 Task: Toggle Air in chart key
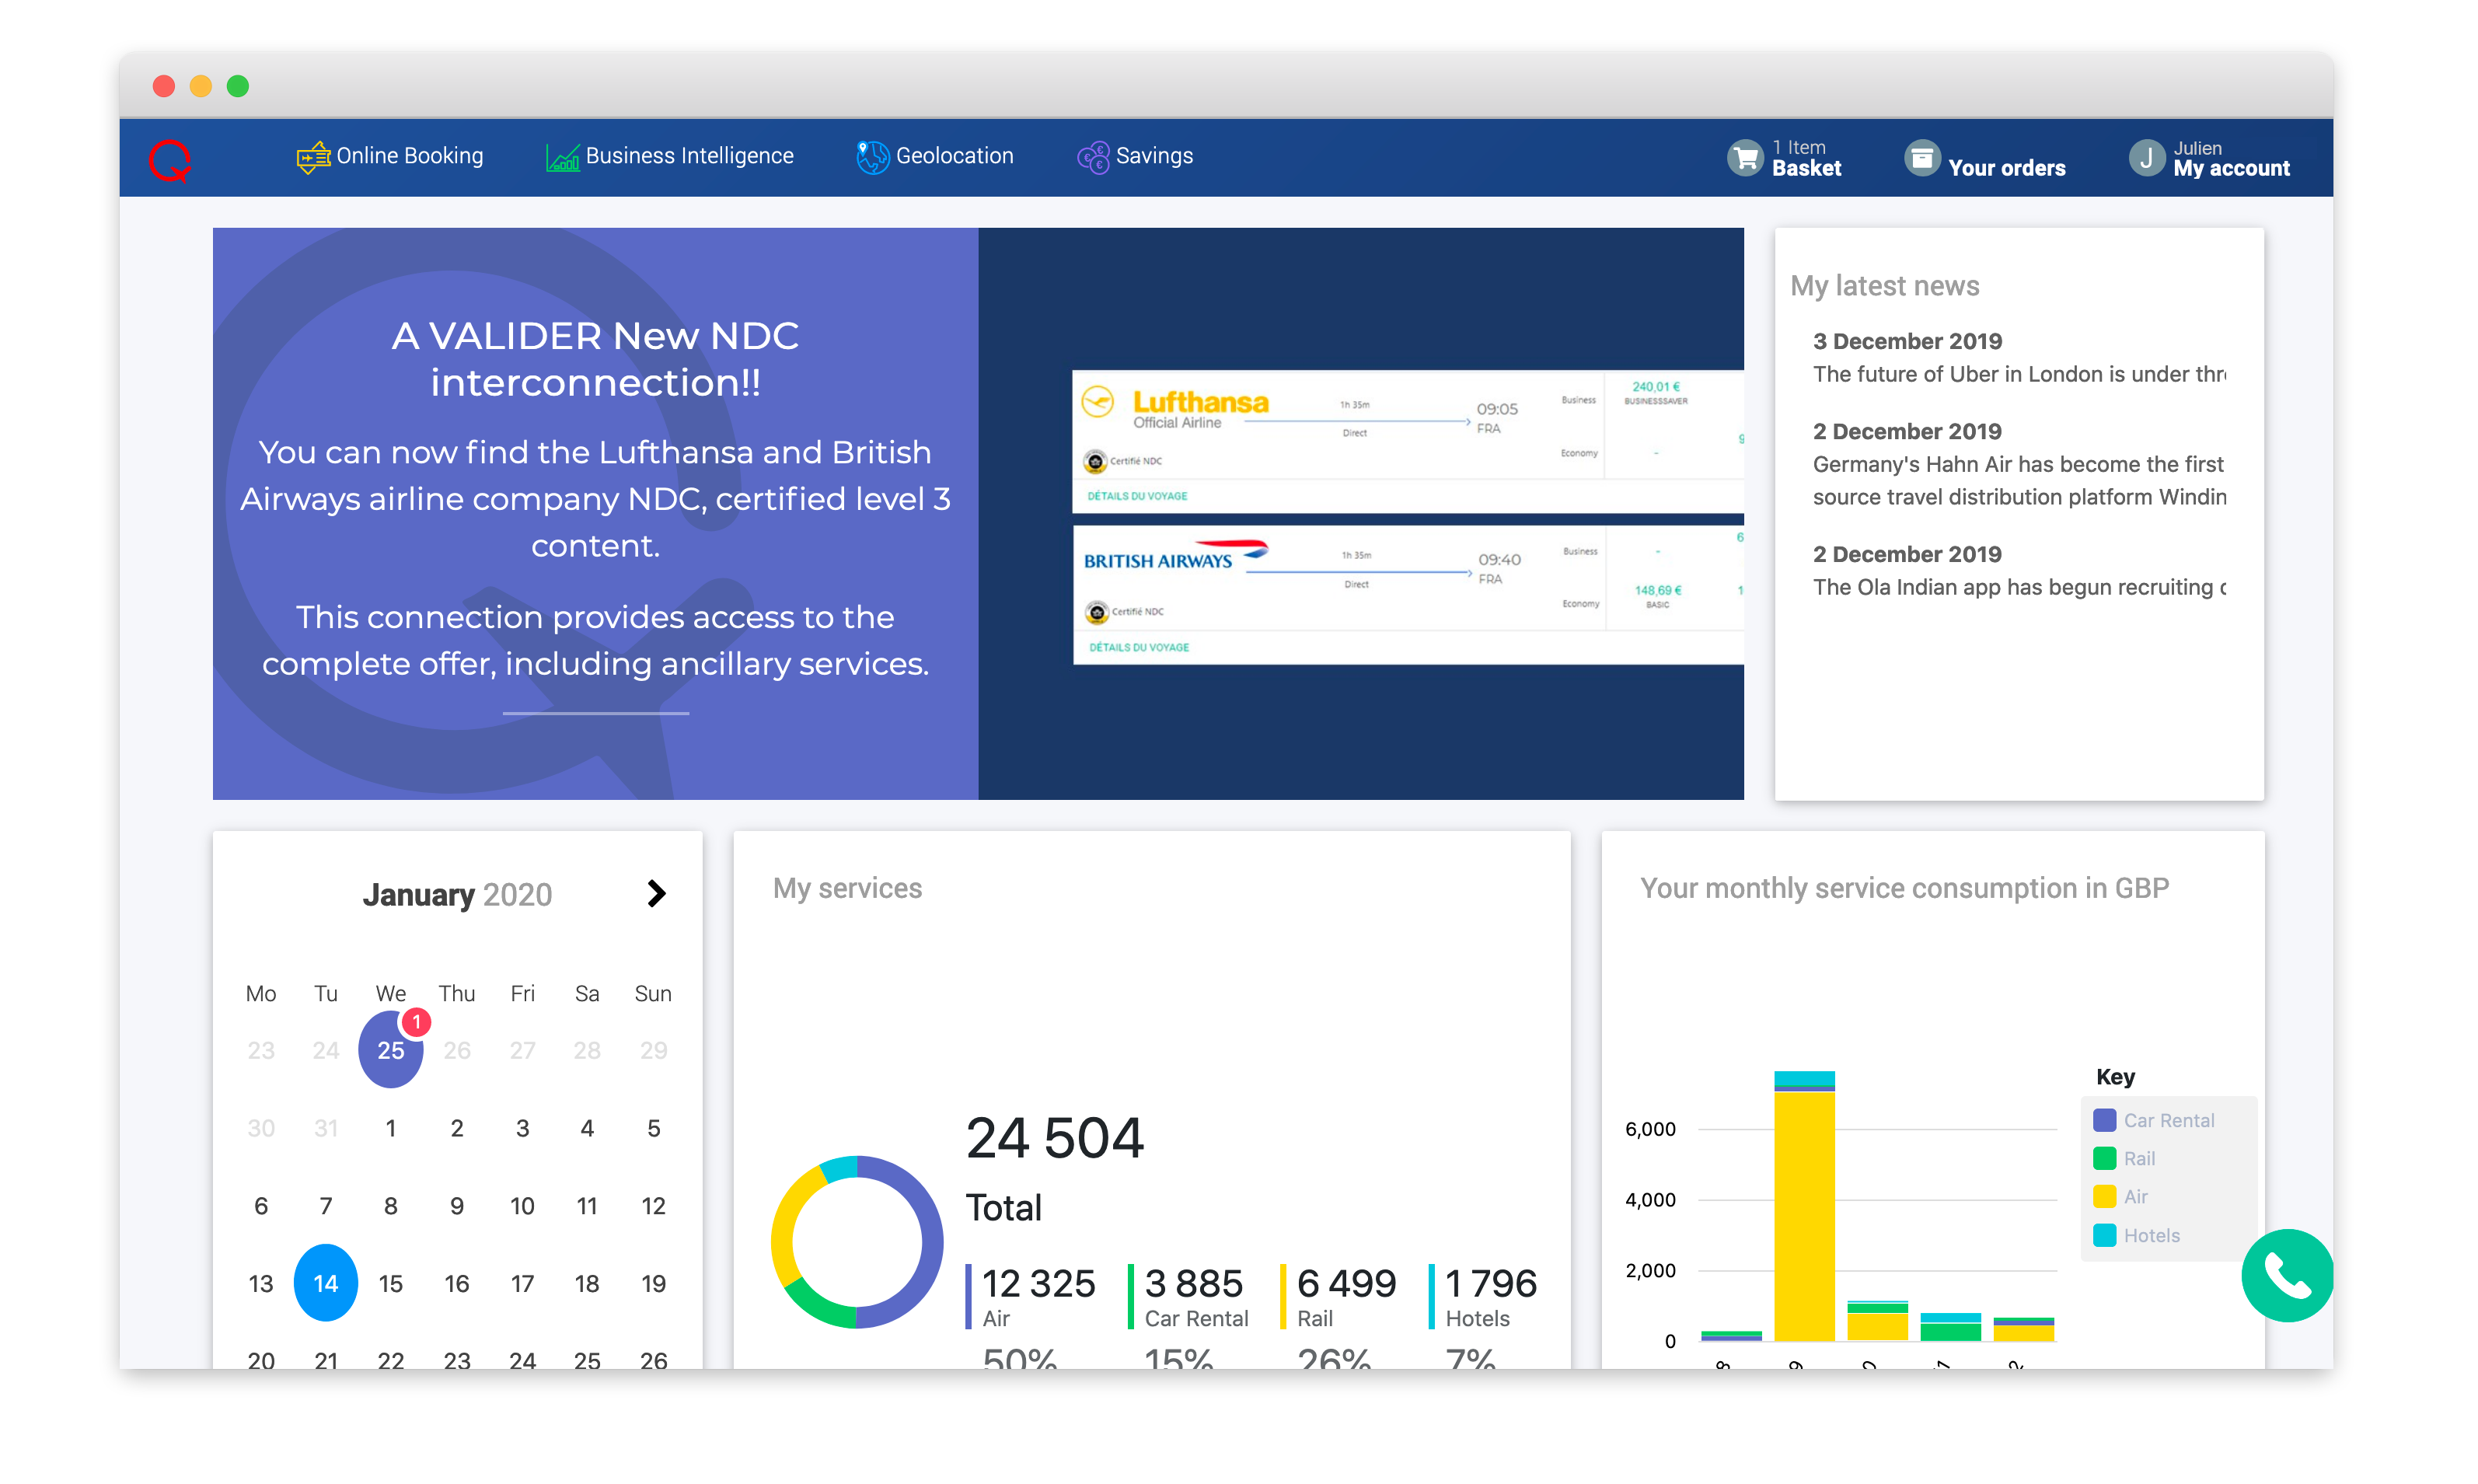2121,1197
